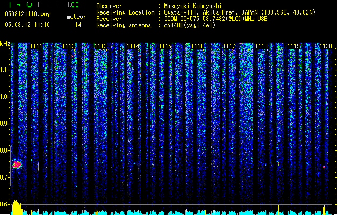Screen dimensions: 338x215
Task: Click the date stamp 05.08.12 11:10
Action: 27,25
